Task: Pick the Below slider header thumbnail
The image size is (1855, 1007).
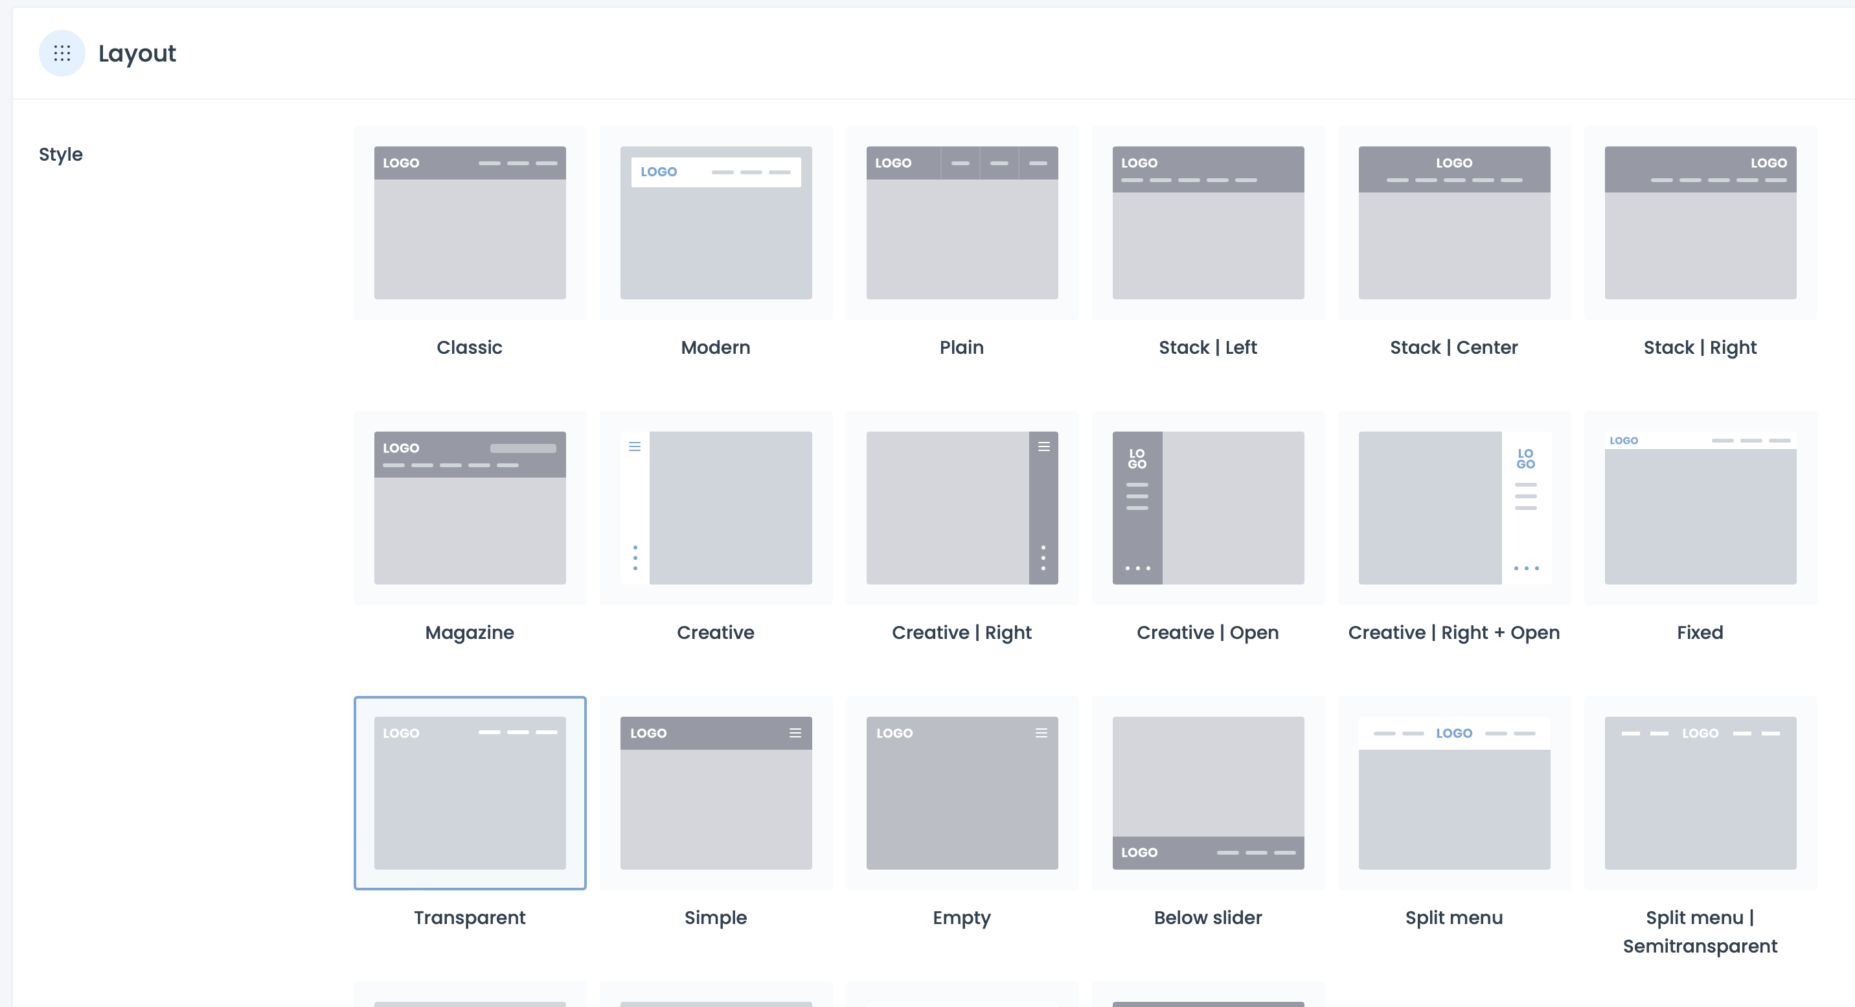Action: 1209,793
